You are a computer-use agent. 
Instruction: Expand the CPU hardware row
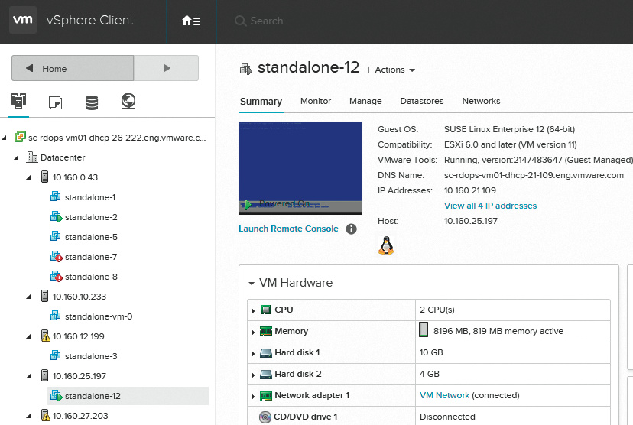point(253,310)
